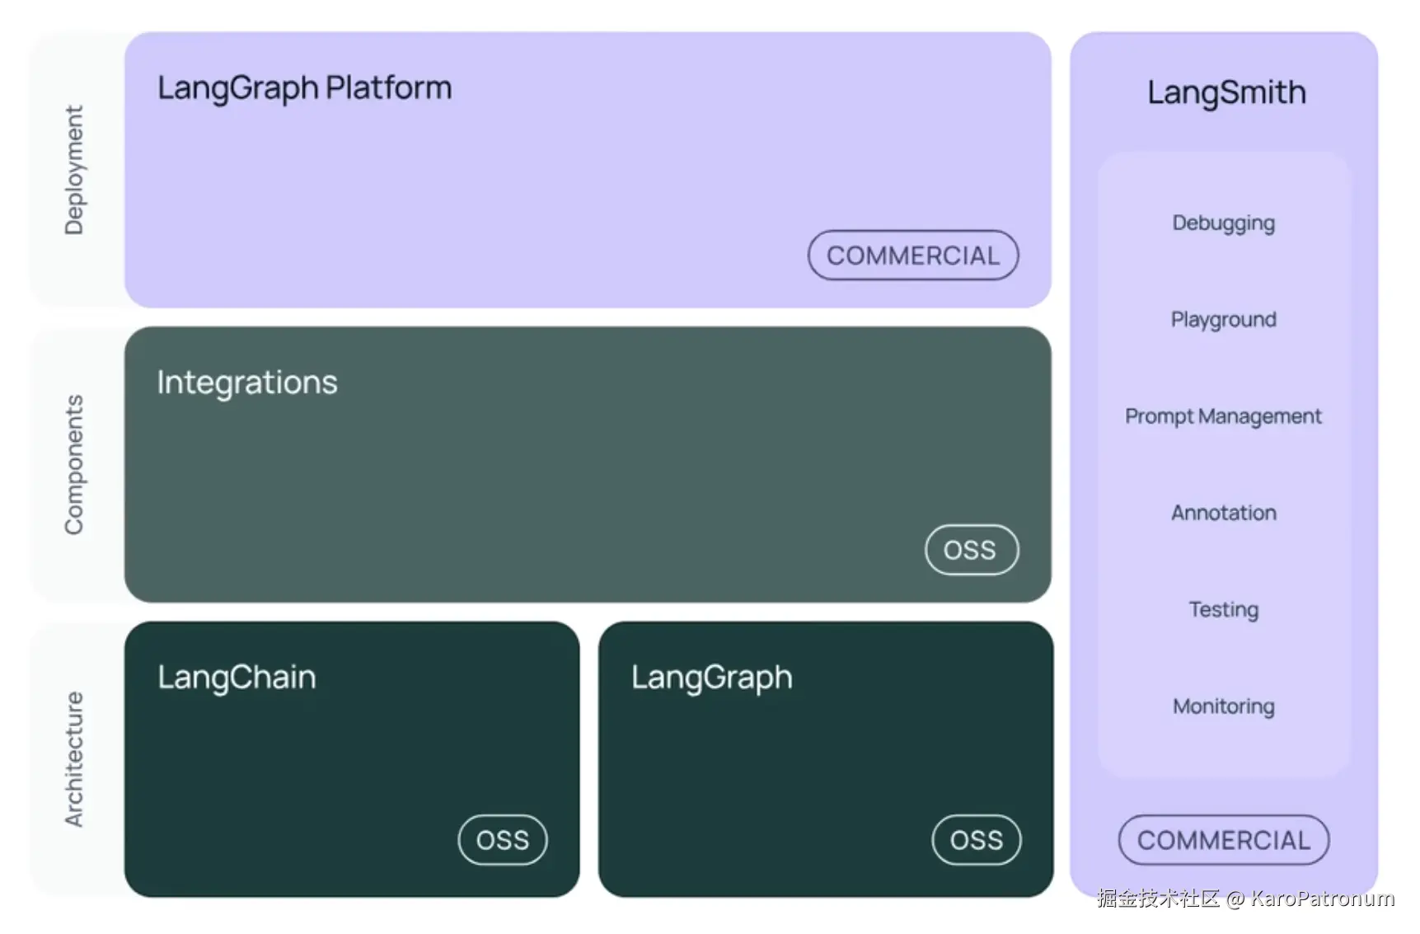Click the KaroPatronum watermark text
This screenshot has height=934, width=1420.
[1322, 899]
